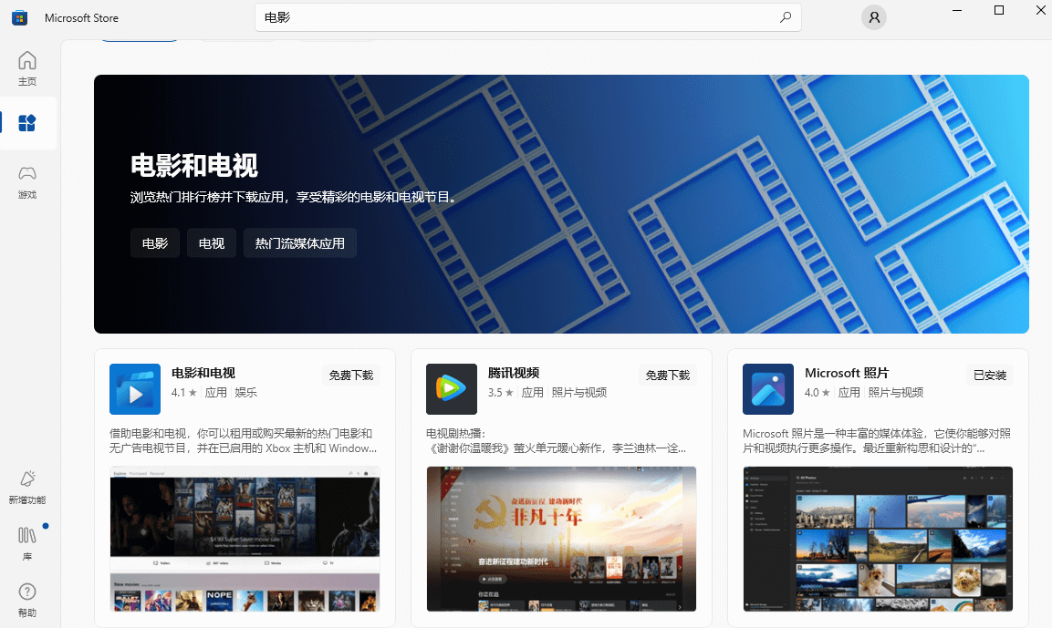
Task: Open the 主页 (Home) sidebar icon
Action: 27,67
